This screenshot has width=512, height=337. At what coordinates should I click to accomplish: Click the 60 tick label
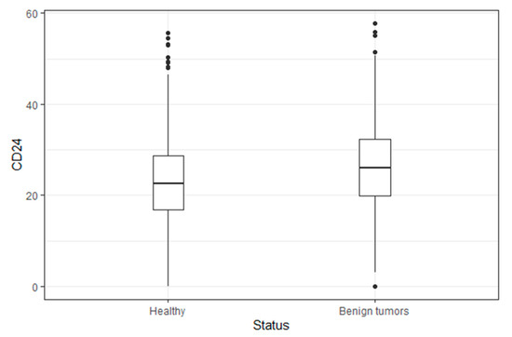pyautogui.click(x=32, y=14)
